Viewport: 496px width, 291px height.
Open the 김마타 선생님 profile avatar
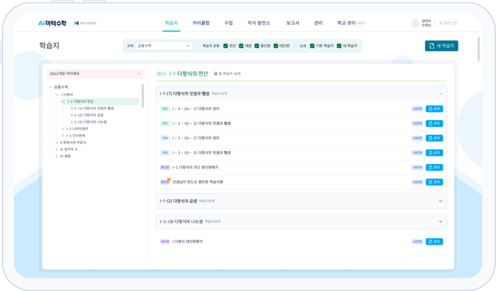(x=415, y=23)
